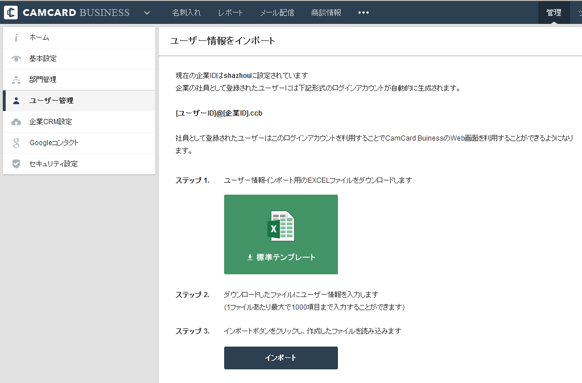Click the Excel file icon

coord(281,225)
